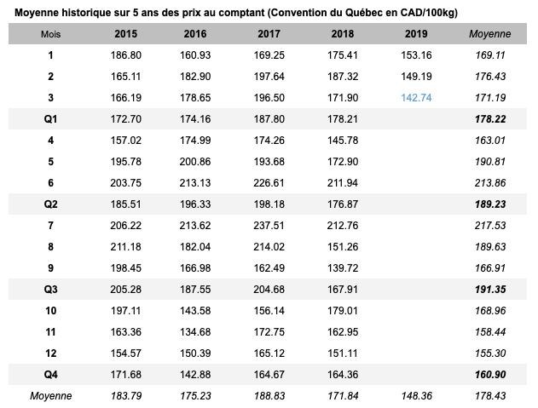This screenshot has width=538, height=408.
Task: Click the Q3 row label
Action: click(x=50, y=290)
